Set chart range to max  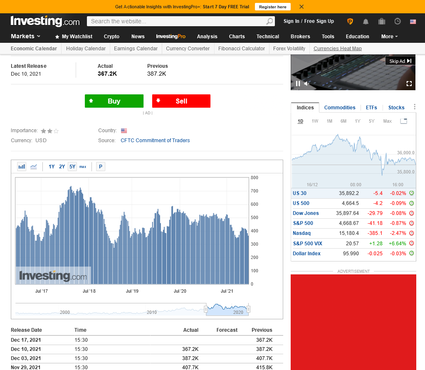[83, 167]
